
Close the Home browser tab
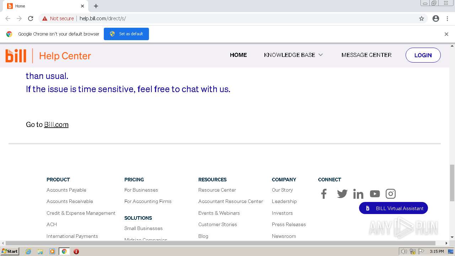[82, 6]
